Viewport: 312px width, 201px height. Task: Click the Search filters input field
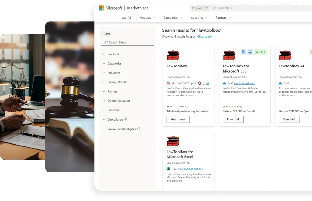[127, 42]
